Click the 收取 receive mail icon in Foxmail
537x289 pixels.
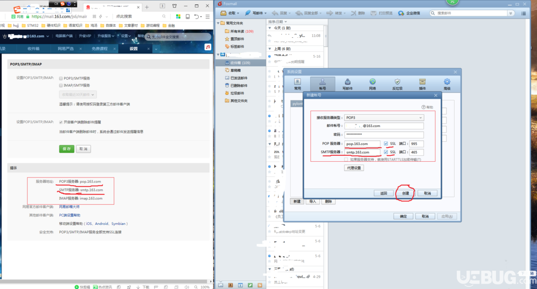pos(224,13)
